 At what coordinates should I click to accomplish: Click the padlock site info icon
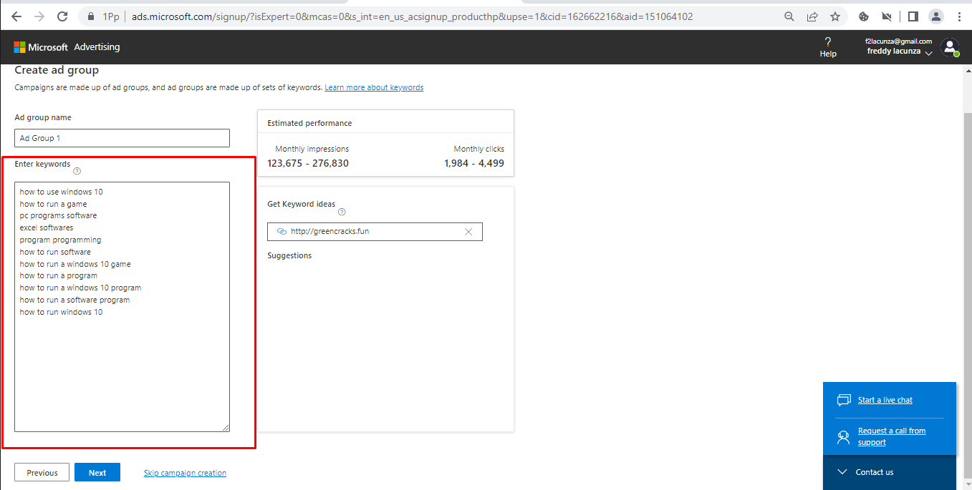click(90, 16)
